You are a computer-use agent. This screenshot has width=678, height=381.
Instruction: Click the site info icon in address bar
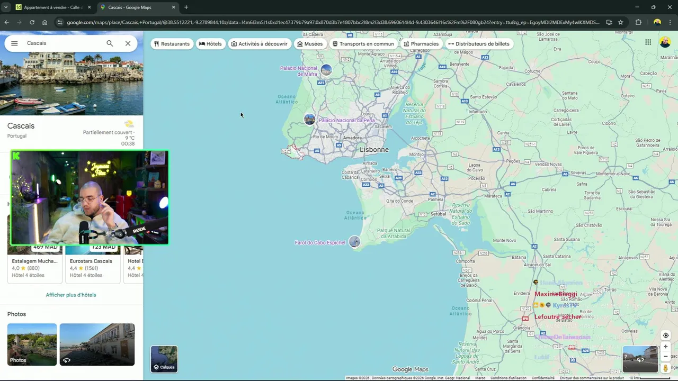point(59,22)
